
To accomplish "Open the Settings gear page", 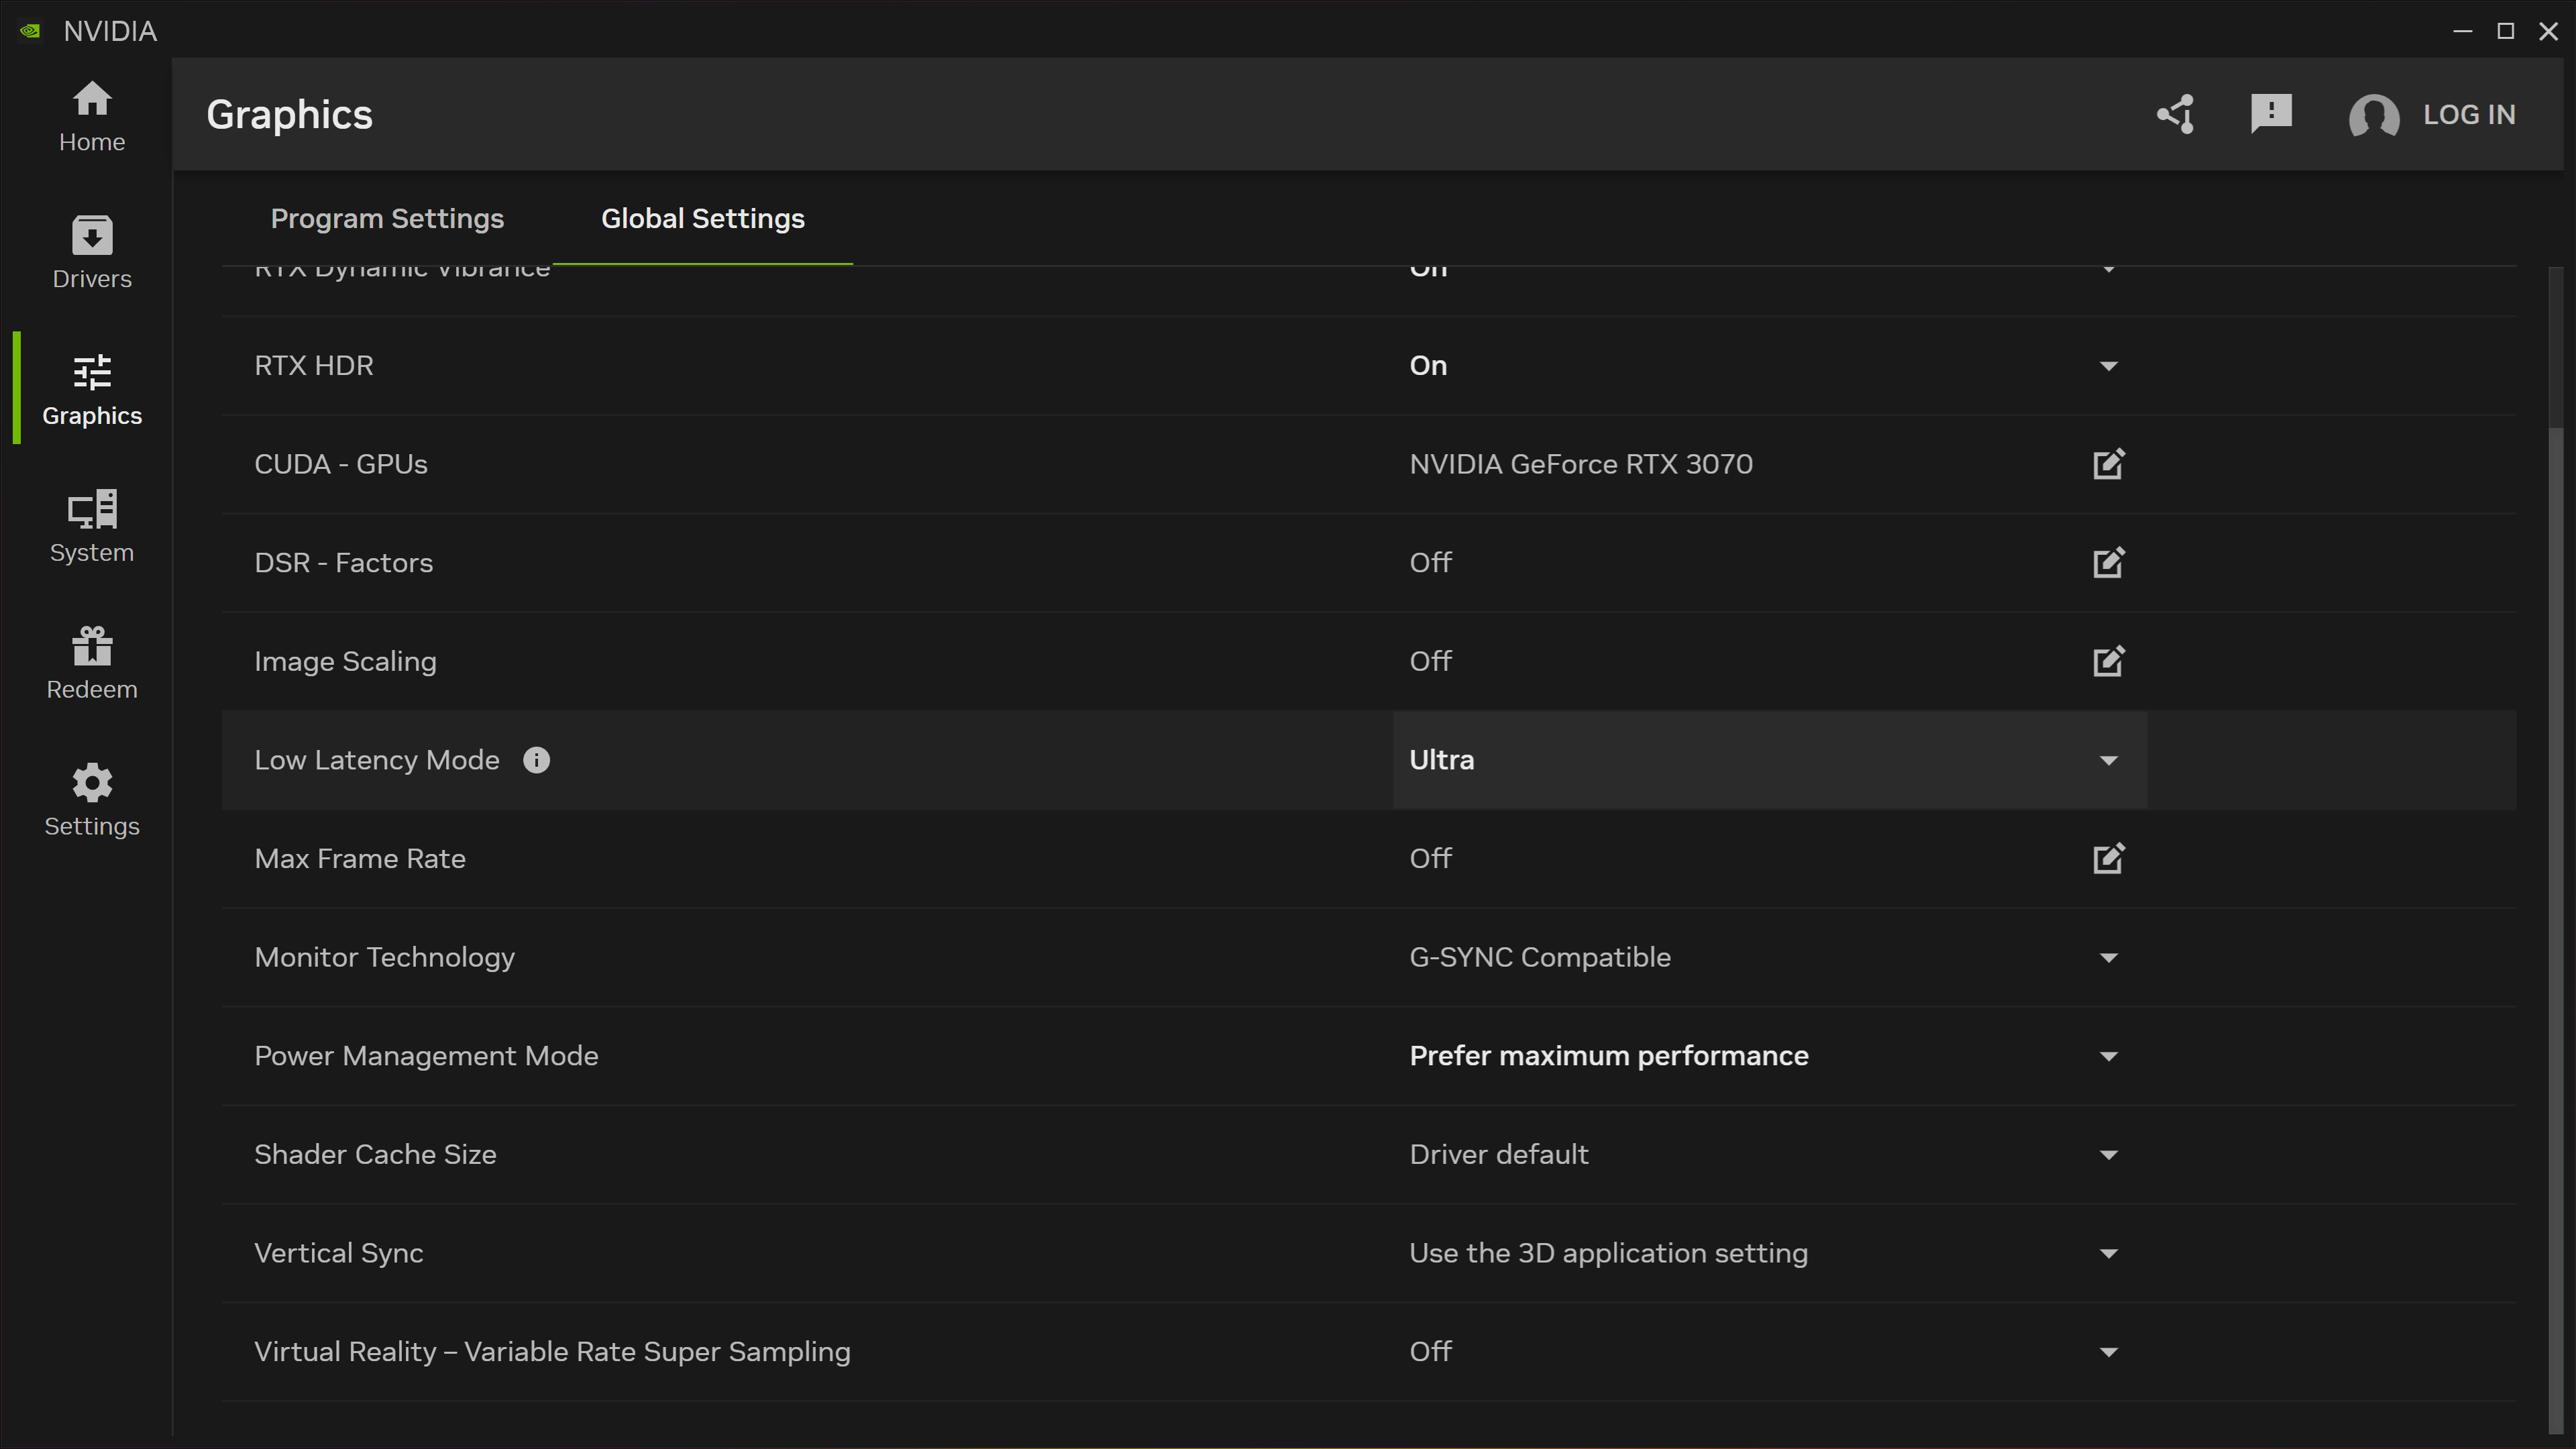I will click(92, 800).
